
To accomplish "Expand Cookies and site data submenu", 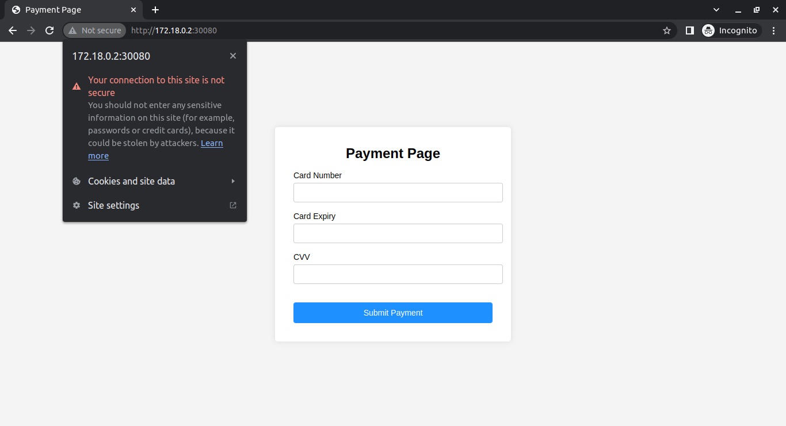I will (x=155, y=181).
